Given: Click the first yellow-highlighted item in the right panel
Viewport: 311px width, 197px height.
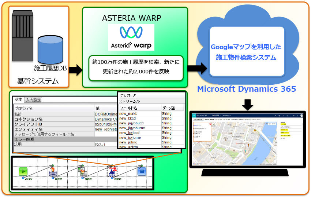Looking at the screenshot, I should 284,124.
